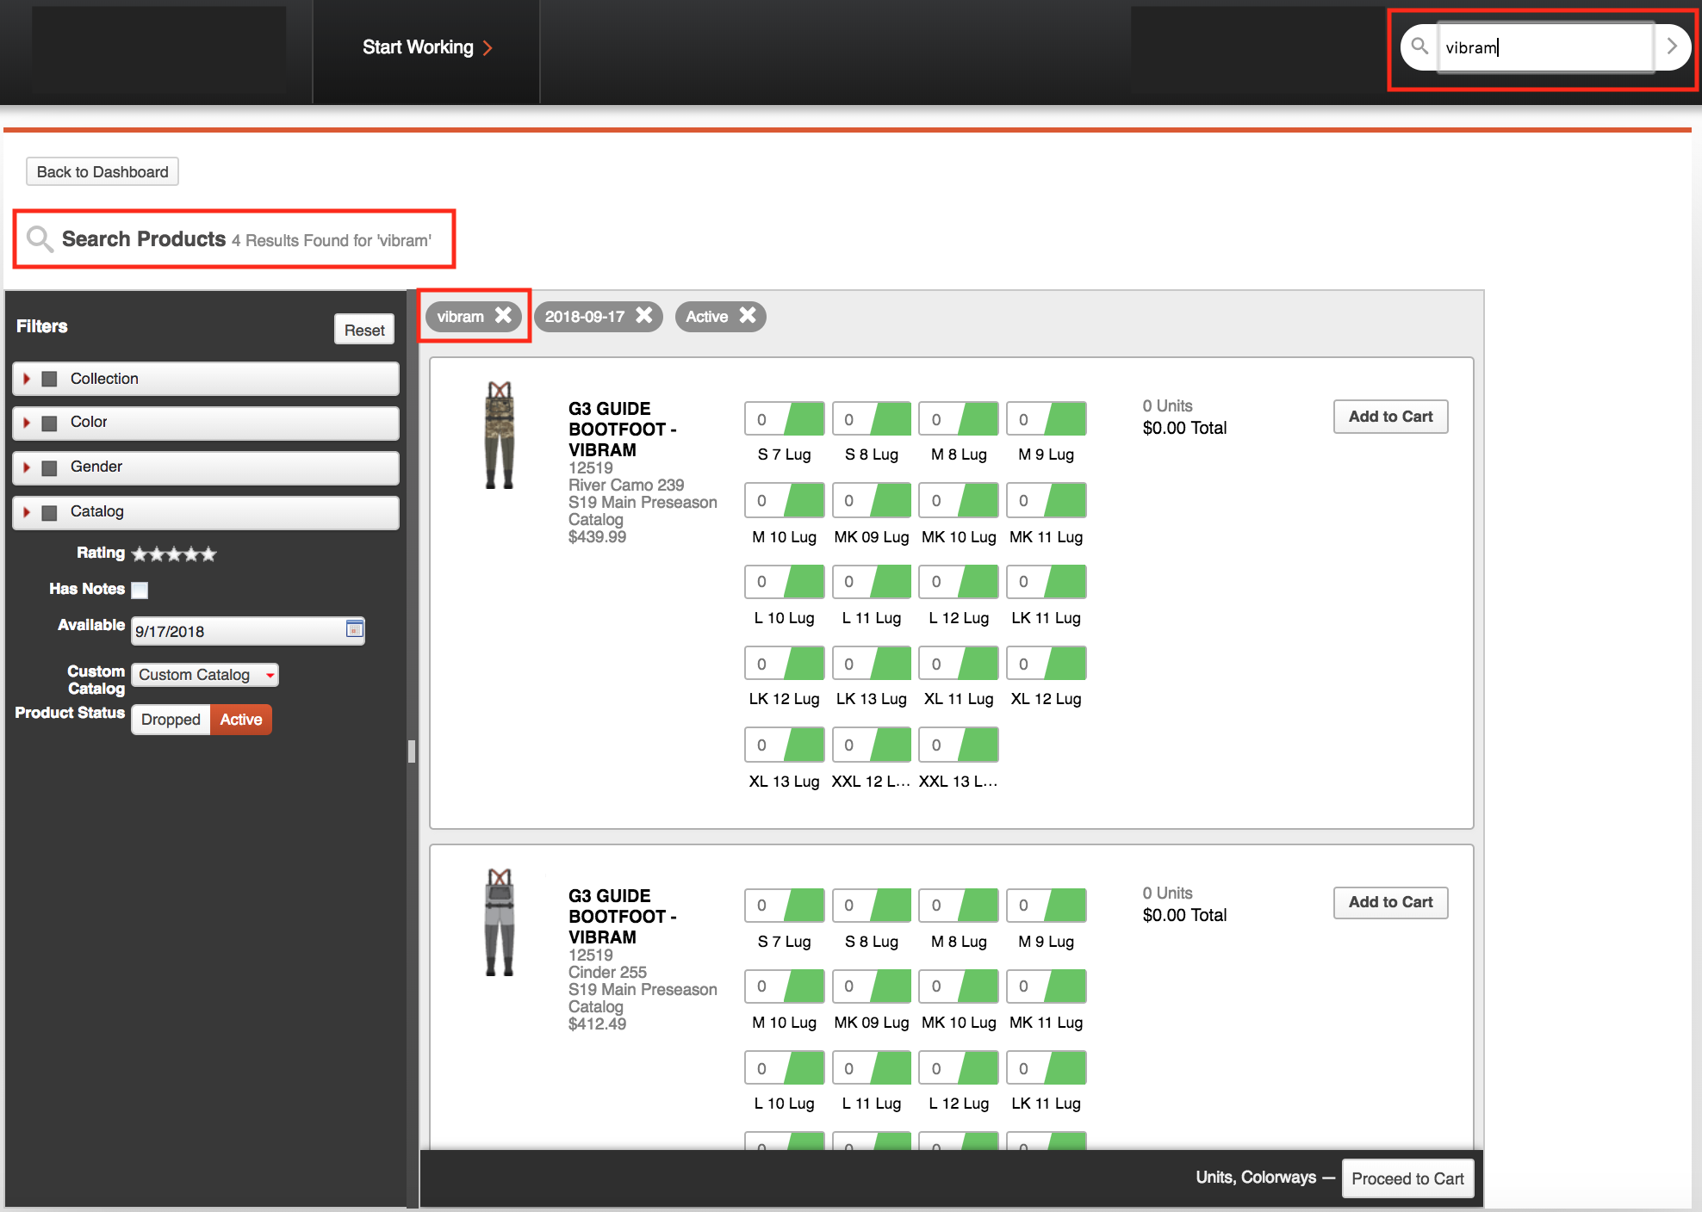Screen dimensions: 1702x1212
Task: Click Back to Dashboard button
Action: (102, 172)
